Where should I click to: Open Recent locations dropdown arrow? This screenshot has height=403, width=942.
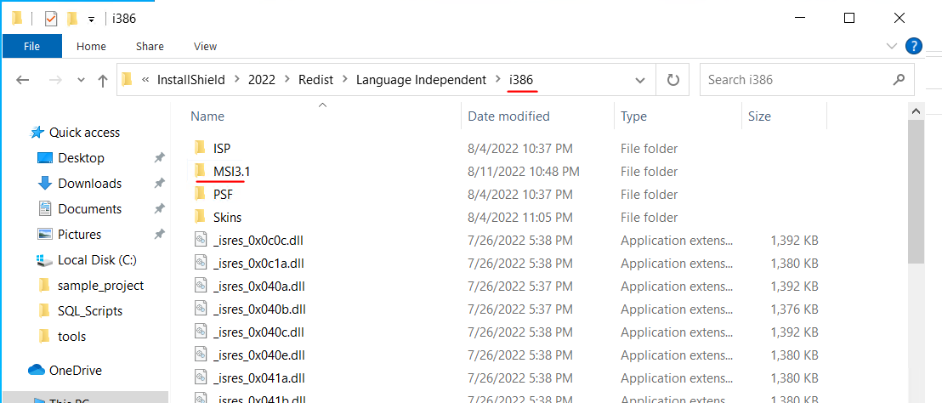click(82, 80)
